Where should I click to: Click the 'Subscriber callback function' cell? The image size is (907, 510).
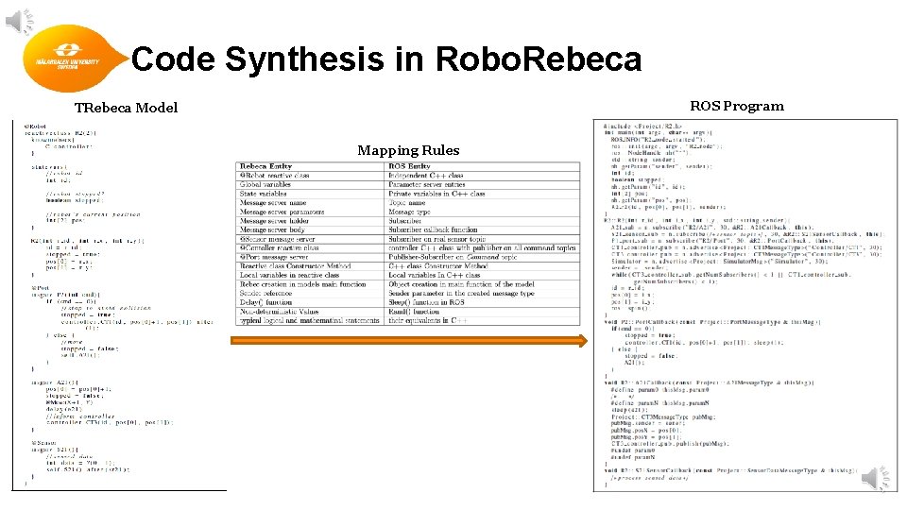[483, 229]
